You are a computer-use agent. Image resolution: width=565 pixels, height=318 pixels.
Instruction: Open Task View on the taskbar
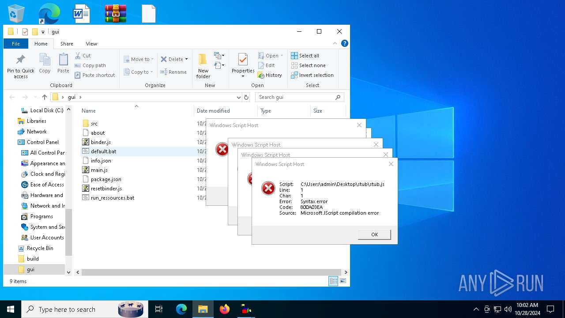click(x=159, y=309)
